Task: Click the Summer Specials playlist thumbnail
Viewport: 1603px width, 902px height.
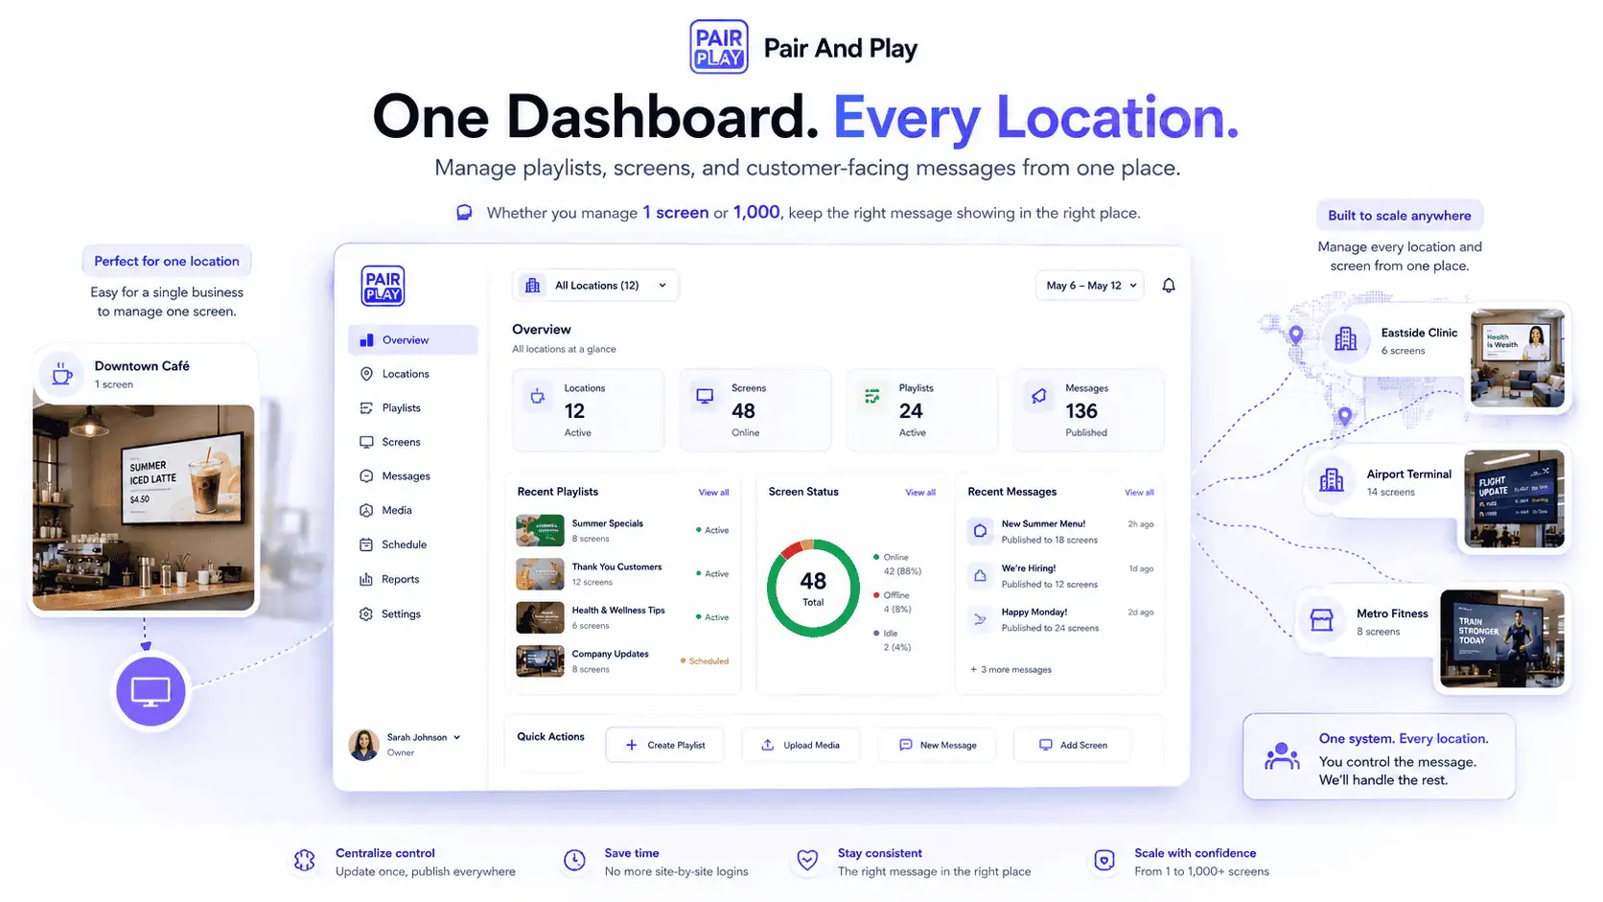Action: click(x=540, y=531)
